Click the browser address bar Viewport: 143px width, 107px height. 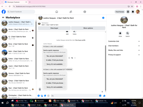click(71, 6)
